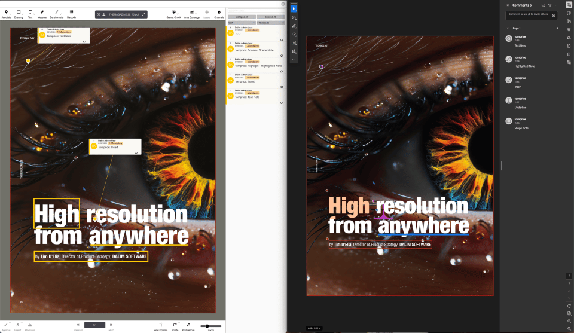Go to Previous page

point(78,325)
